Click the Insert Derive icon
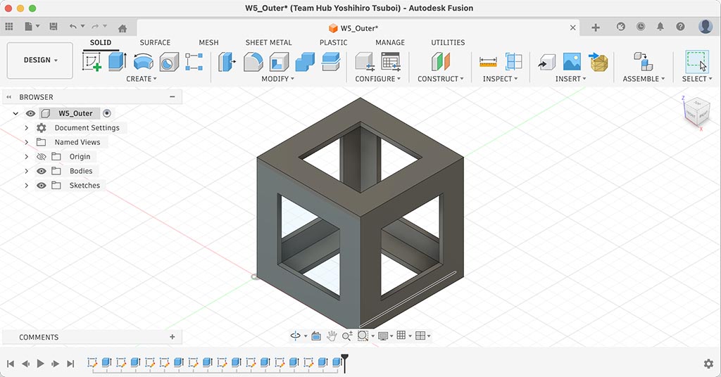 (546, 62)
